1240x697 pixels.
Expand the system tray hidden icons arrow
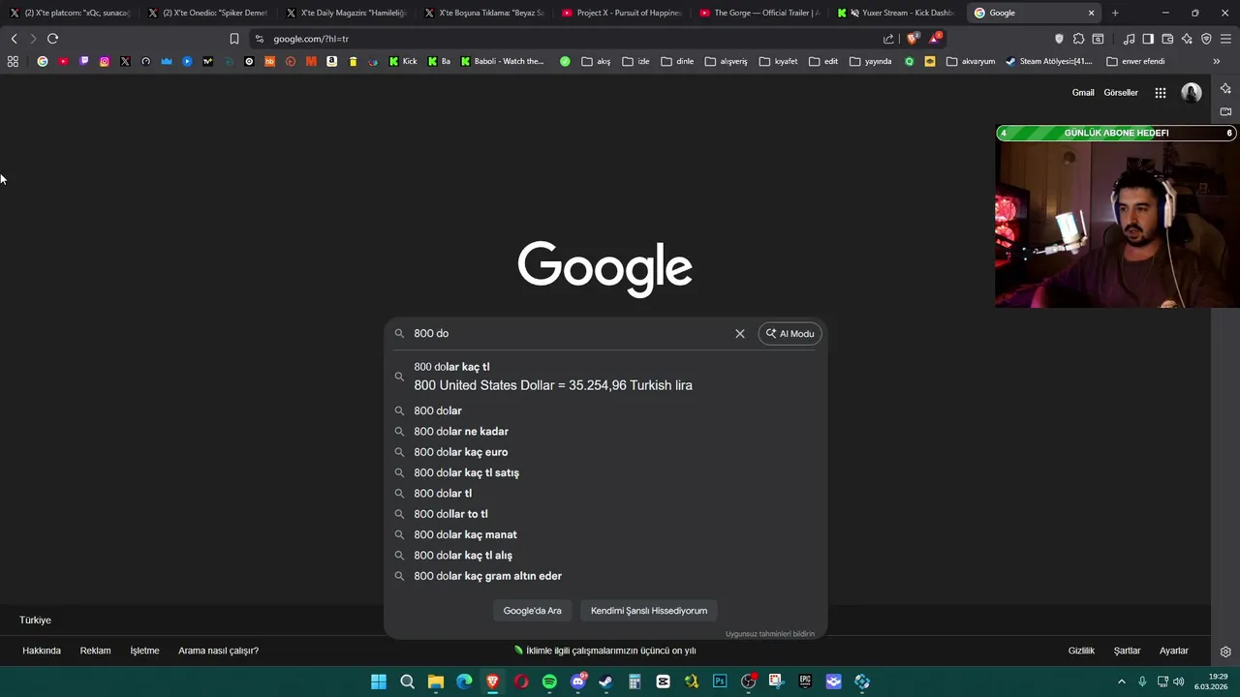(x=1122, y=682)
